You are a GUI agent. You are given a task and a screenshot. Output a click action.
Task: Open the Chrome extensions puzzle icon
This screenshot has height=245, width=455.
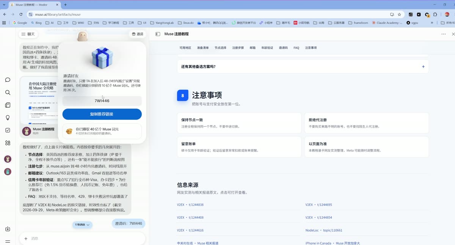435,14
